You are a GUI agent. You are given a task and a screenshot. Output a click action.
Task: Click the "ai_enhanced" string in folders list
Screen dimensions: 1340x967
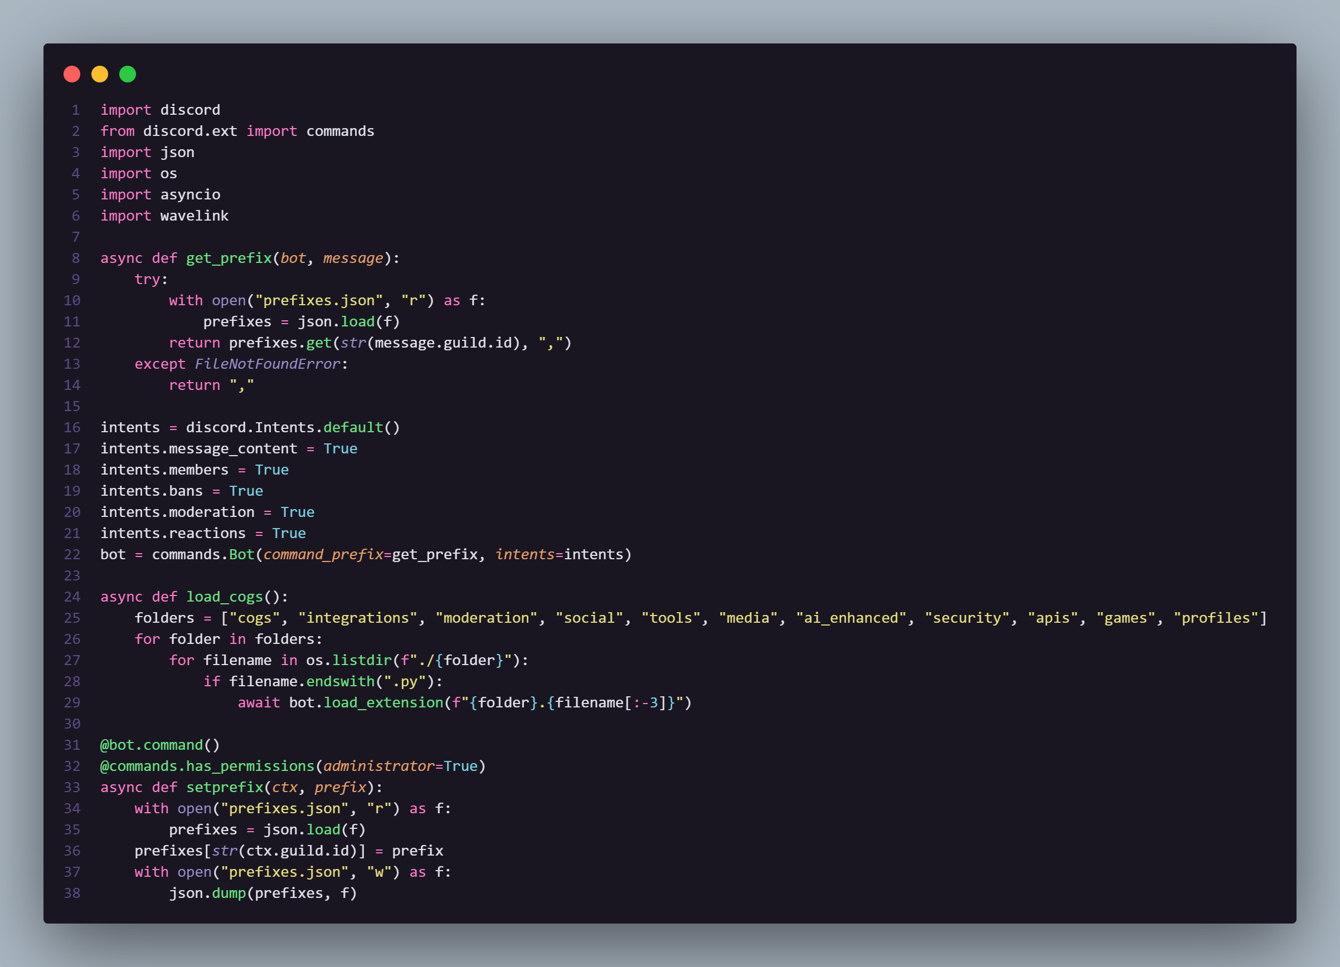click(x=851, y=618)
